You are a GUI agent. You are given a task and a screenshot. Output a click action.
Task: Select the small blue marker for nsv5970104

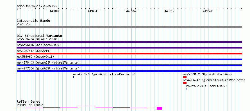[187, 89]
